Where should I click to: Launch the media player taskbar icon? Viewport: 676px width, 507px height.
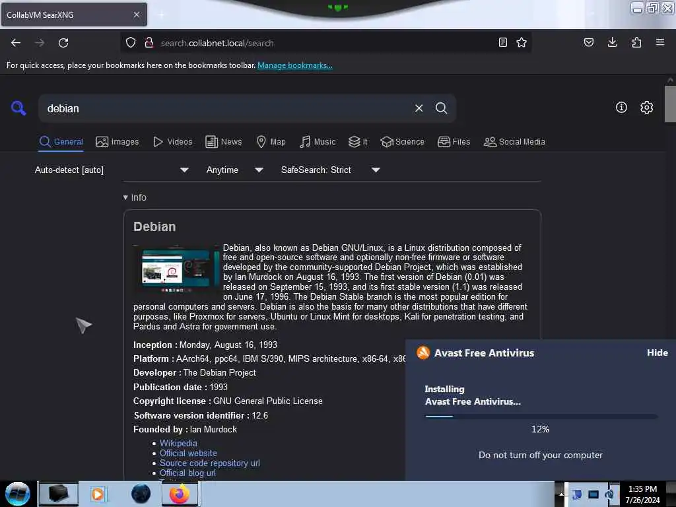(98, 494)
